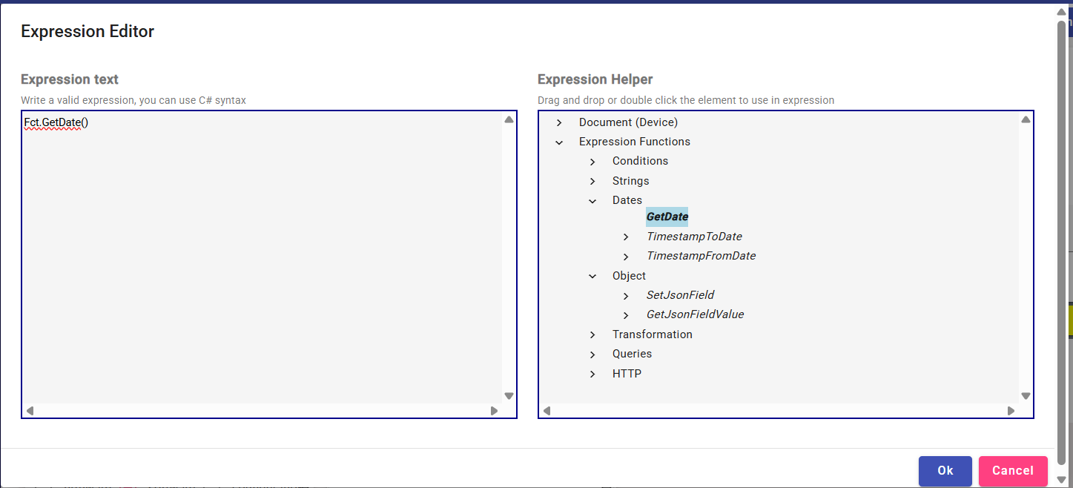Collapse the Object category chevron
Viewport: 1073px width, 488px height.
[592, 277]
